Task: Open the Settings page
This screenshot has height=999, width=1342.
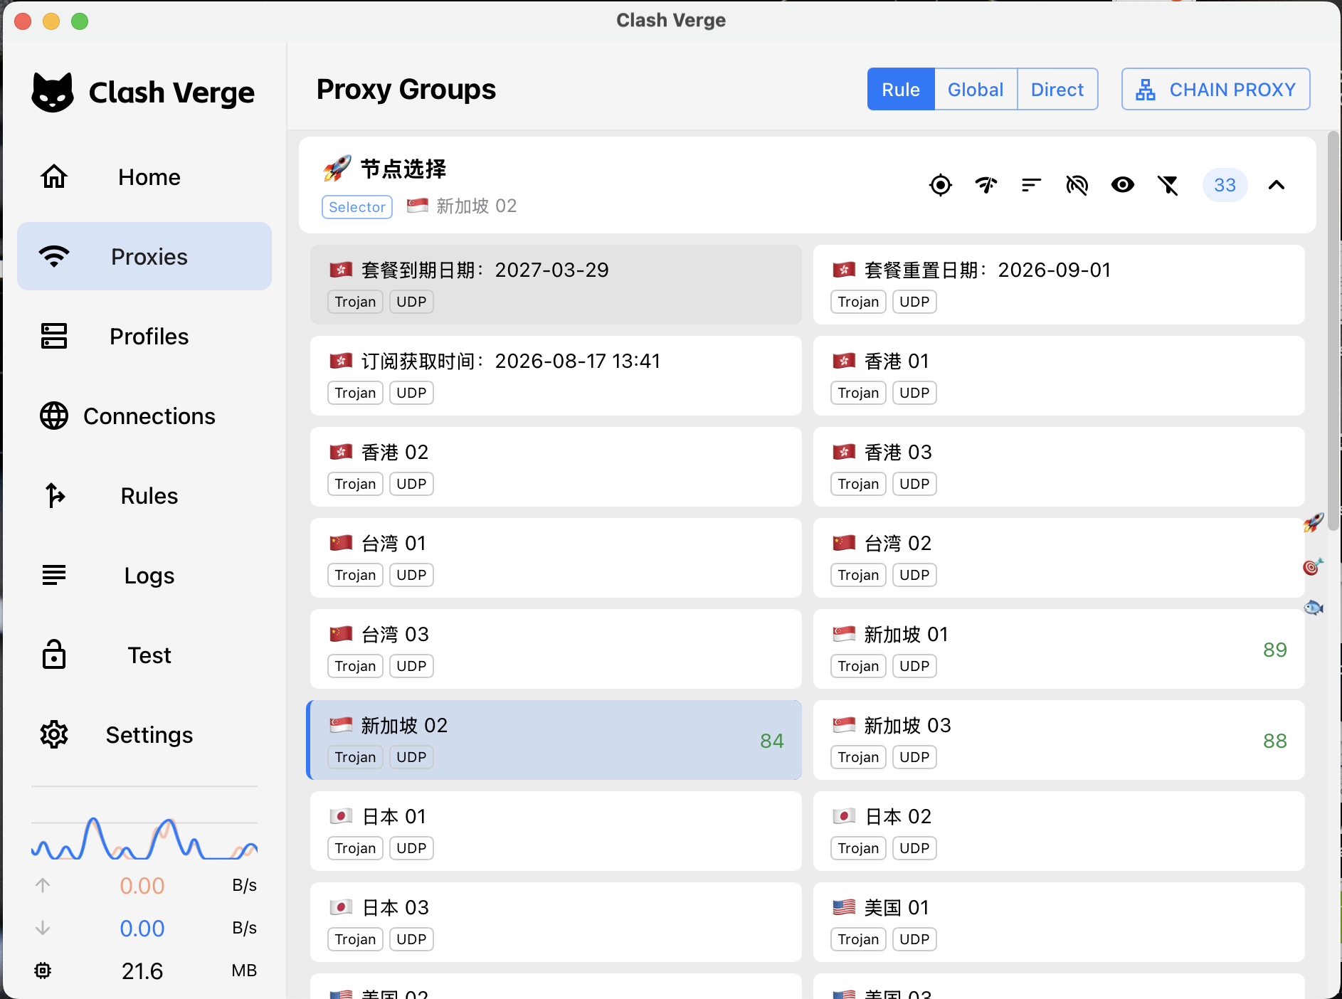Action: tap(144, 734)
